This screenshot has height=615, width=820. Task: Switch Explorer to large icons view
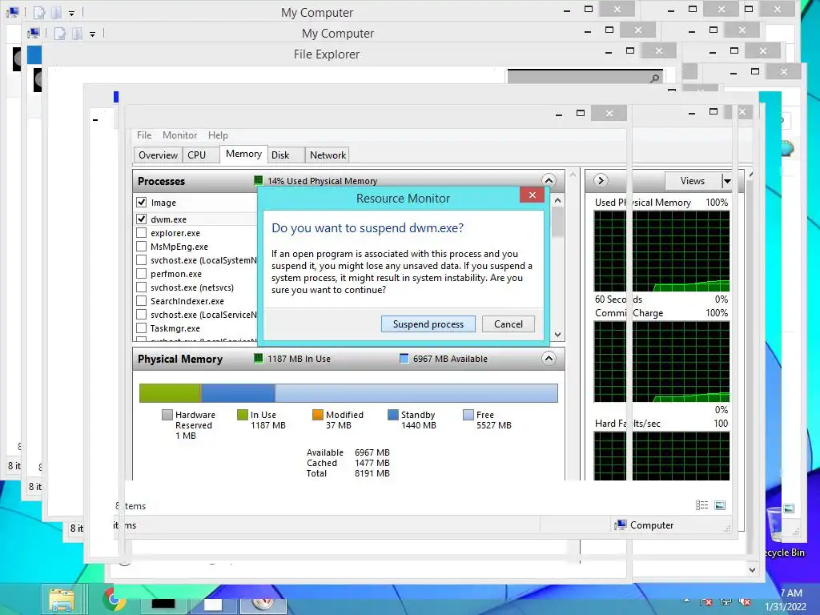[720, 505]
